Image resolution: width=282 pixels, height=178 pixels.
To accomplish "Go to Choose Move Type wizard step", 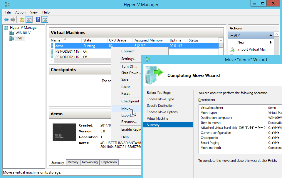I will 160,99.
